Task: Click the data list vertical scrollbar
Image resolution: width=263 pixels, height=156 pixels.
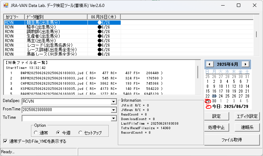Action: pyautogui.click(x=256, y=34)
